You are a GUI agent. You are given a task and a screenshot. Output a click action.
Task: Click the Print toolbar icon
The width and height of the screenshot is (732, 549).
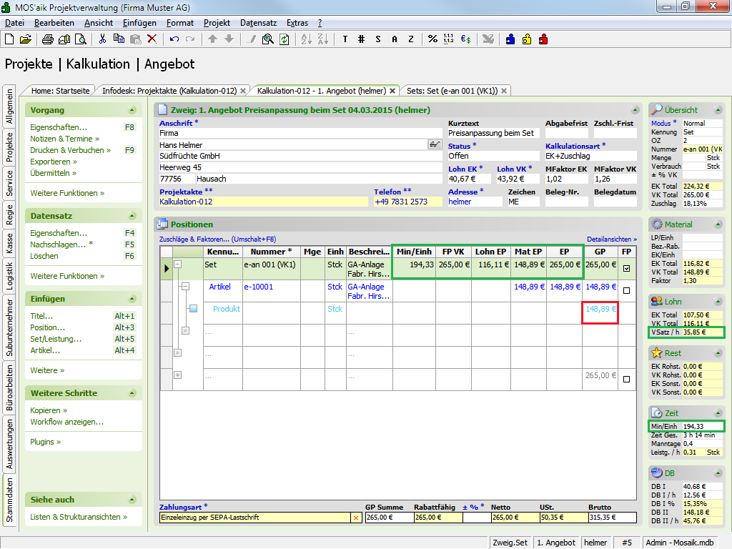pyautogui.click(x=49, y=39)
